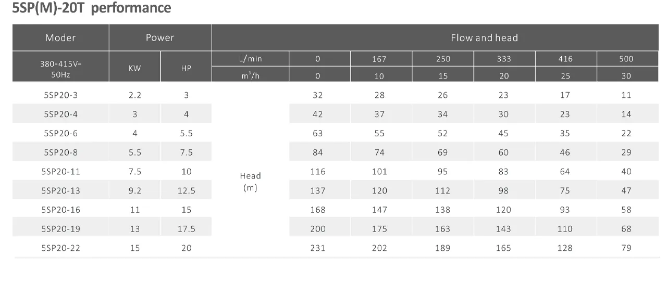Select the 500 L/min flow header
This screenshot has height=282, width=667.
click(x=626, y=59)
